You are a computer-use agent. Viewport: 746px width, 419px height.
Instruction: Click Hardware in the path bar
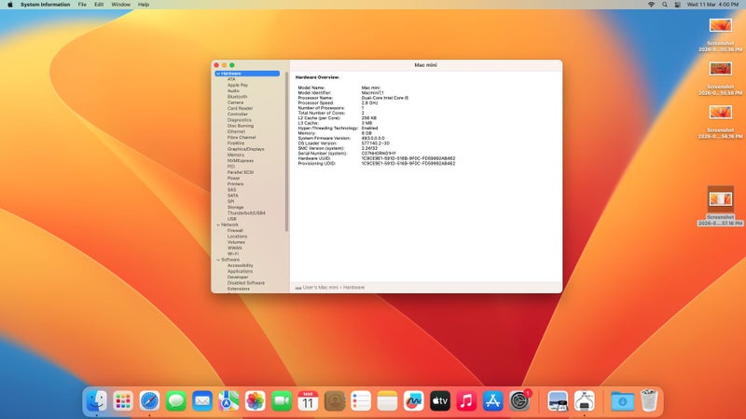point(353,288)
